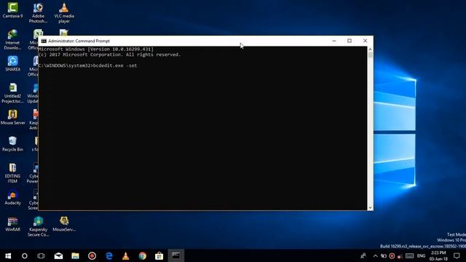Click the Command Prompt scrollbar up arrow
The width and height of the screenshot is (466, 262).
click(x=370, y=49)
